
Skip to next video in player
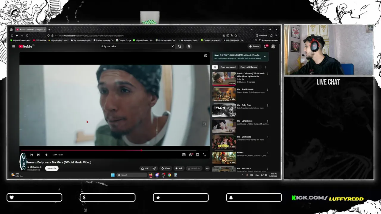pyautogui.click(x=38, y=155)
